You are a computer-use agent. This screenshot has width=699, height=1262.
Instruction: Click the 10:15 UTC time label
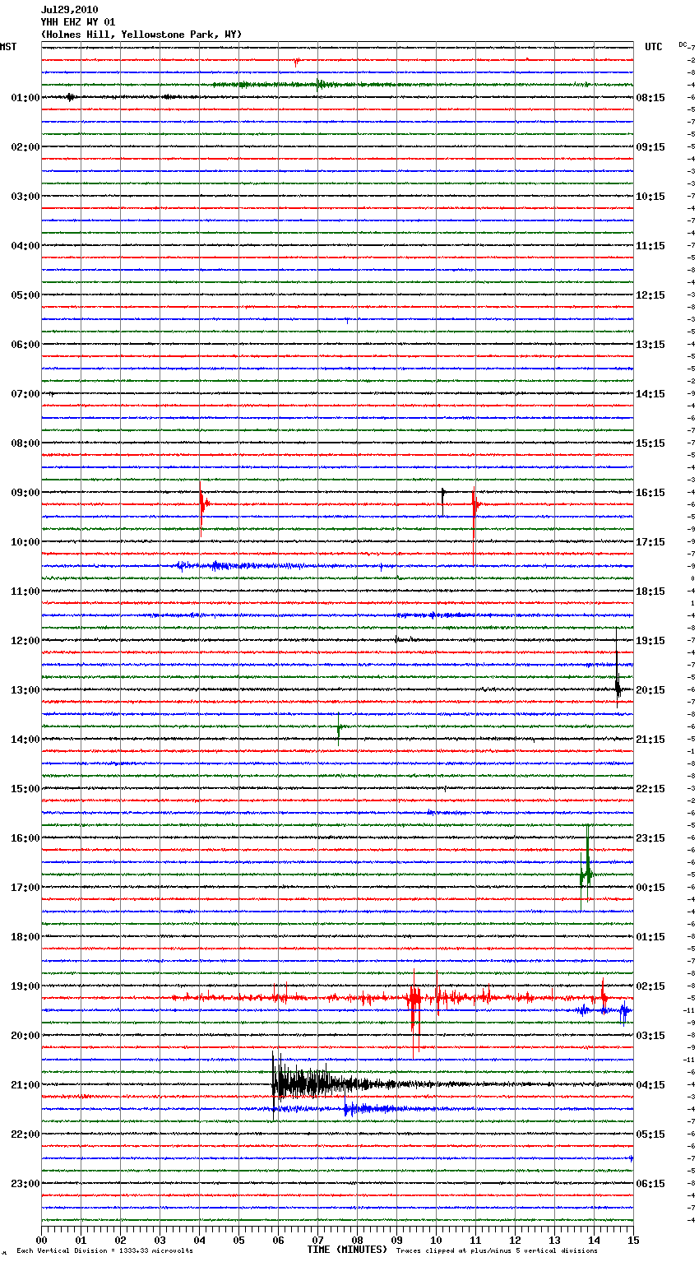pyautogui.click(x=650, y=197)
